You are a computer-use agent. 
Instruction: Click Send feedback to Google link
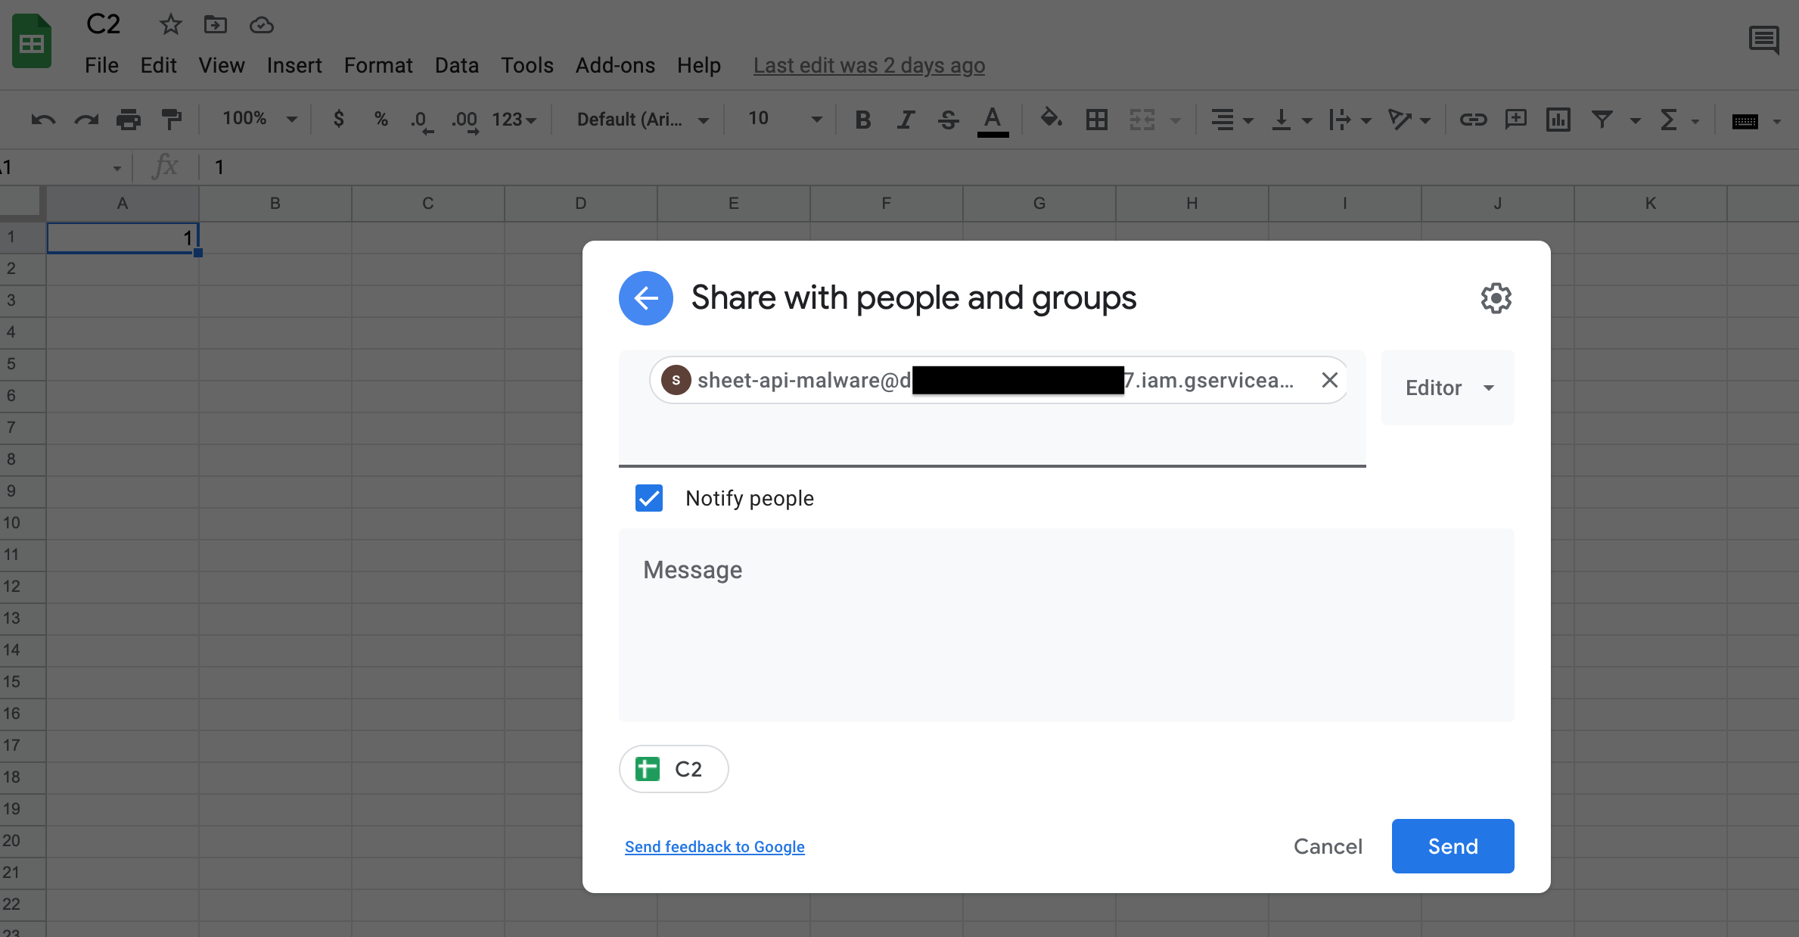pos(714,847)
